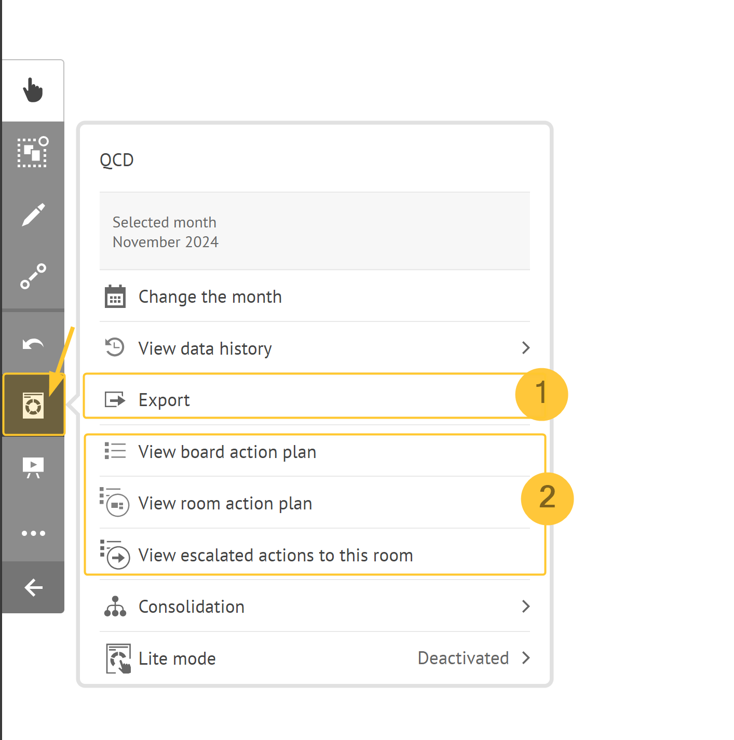Select the Consolidation menu entry
Viewport: 734px width, 740px height.
coord(315,606)
